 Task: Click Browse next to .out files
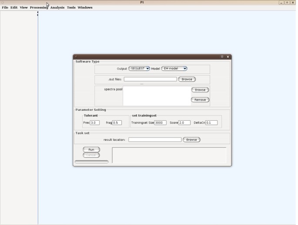point(187,79)
